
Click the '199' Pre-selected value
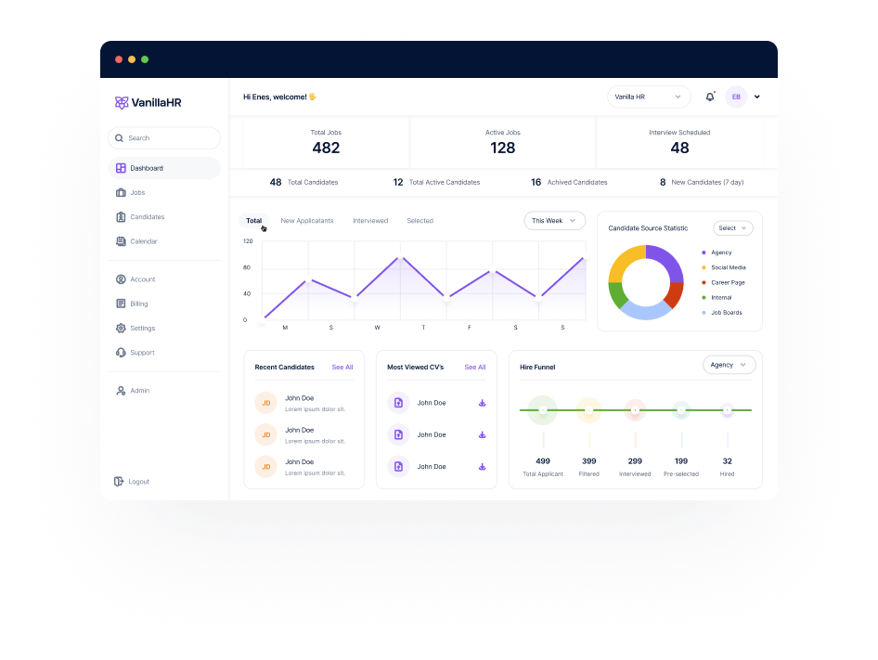[681, 461]
